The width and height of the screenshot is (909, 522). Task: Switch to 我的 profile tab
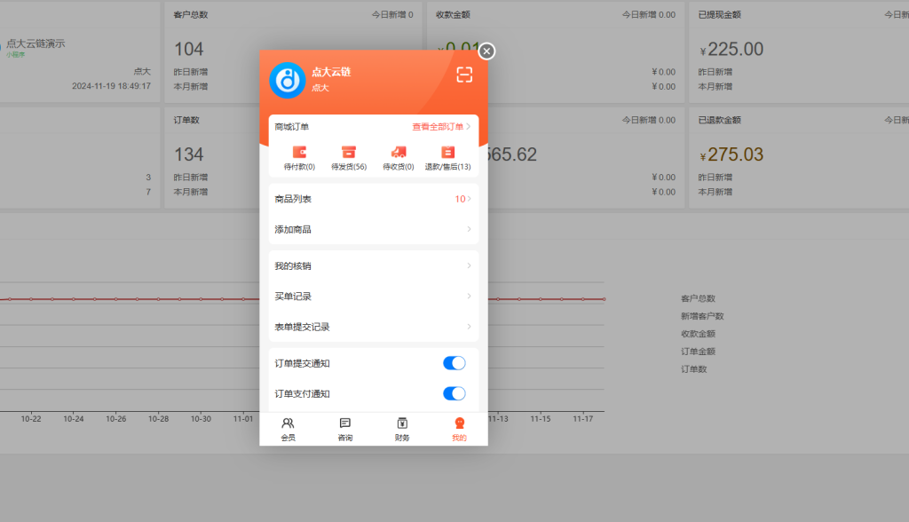click(x=459, y=429)
